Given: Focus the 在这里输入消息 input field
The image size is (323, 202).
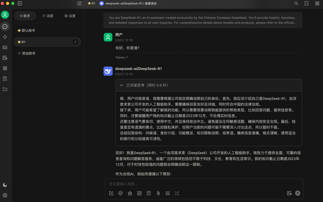Looking at the screenshot, I should coord(204,184).
